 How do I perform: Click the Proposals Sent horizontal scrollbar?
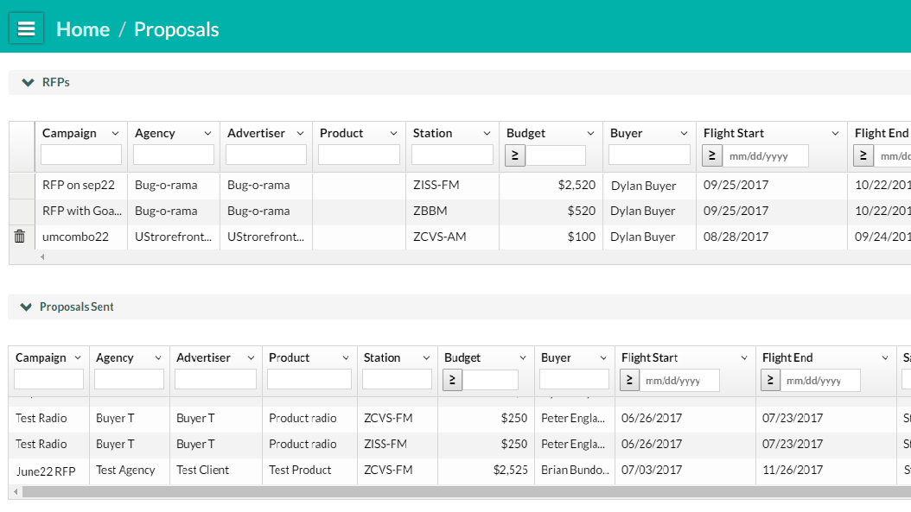tap(432, 492)
